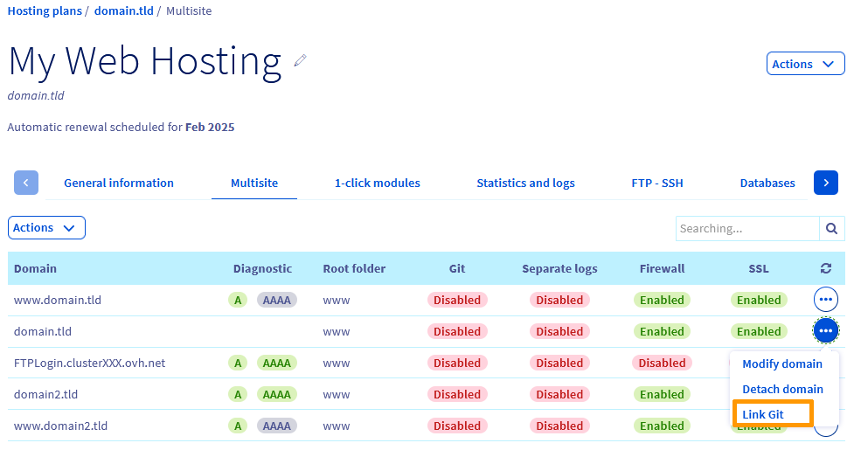Refresh the domain table with the reload icon
The width and height of the screenshot is (854, 450).
826,268
